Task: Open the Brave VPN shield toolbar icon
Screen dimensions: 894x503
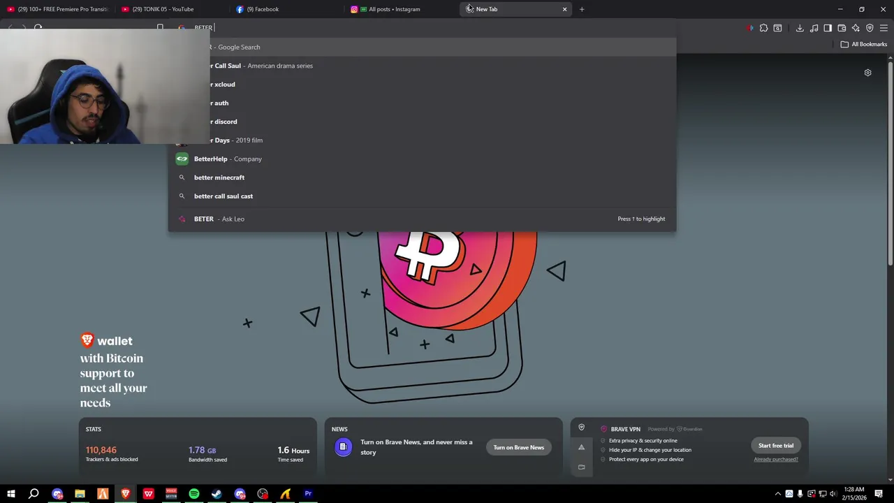Action: [x=870, y=28]
